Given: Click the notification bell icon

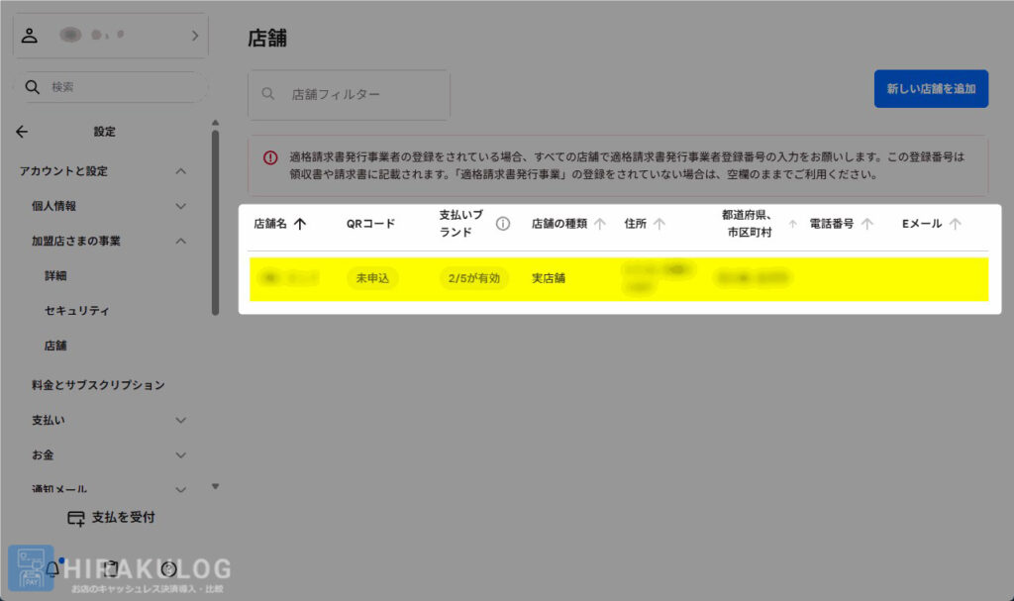Looking at the screenshot, I should (x=52, y=569).
